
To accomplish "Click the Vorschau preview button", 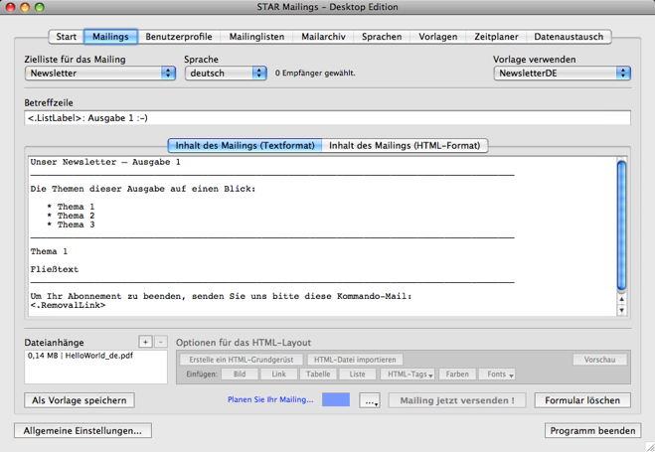I will 600,360.
